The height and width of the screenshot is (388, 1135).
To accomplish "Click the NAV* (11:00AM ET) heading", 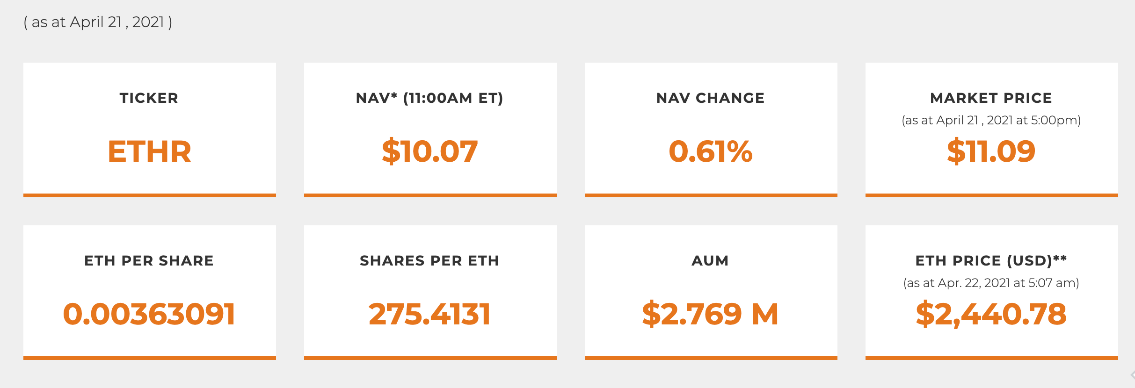I will click(x=429, y=98).
